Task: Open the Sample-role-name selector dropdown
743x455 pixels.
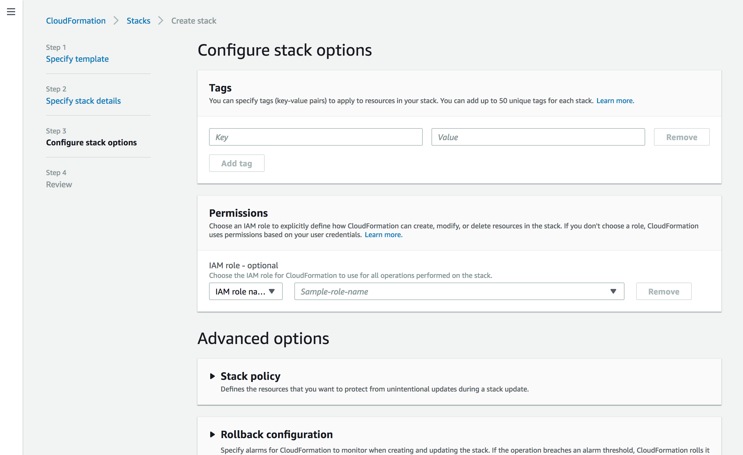Action: pyautogui.click(x=613, y=291)
